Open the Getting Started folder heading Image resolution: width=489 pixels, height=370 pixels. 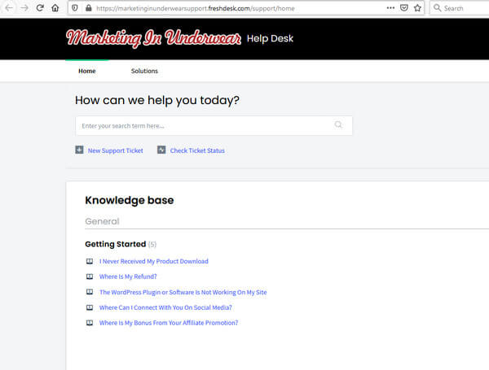(116, 244)
